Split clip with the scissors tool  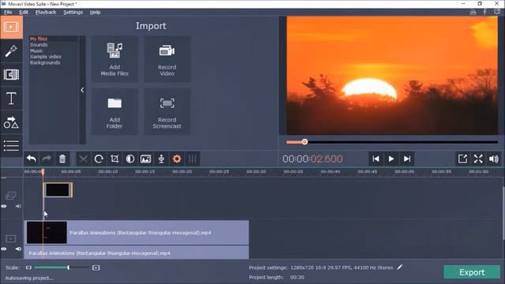tap(83, 159)
